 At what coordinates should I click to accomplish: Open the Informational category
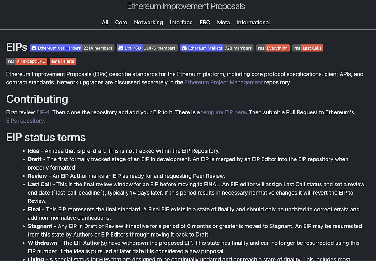point(253,23)
